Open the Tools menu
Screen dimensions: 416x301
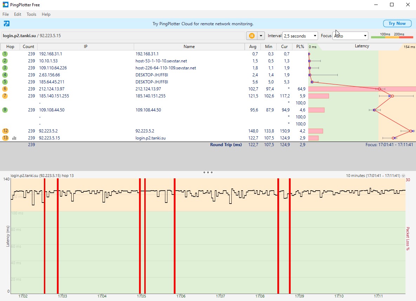point(31,14)
